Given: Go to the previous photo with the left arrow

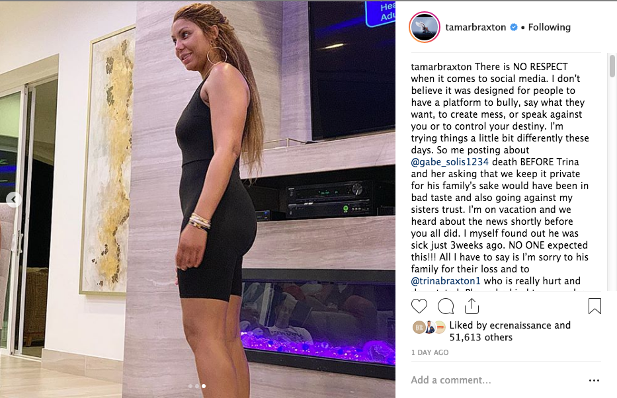Looking at the screenshot, I should coord(14,200).
